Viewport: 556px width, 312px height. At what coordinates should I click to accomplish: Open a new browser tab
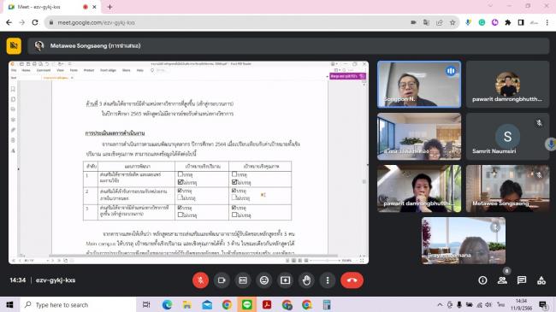tap(109, 7)
